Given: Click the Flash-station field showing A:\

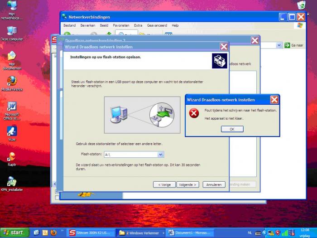Looking at the screenshot, I should pos(134,155).
